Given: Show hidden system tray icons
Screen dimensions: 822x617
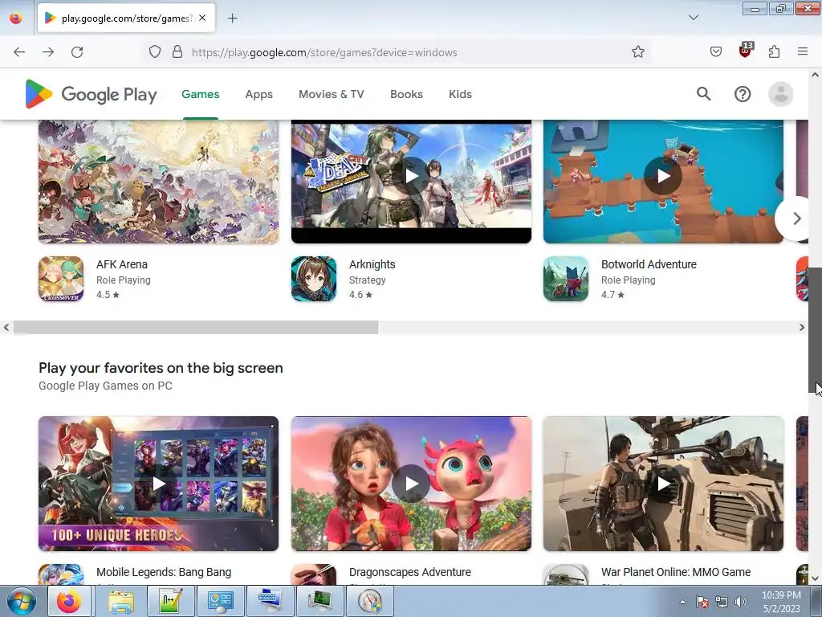Looking at the screenshot, I should [682, 602].
